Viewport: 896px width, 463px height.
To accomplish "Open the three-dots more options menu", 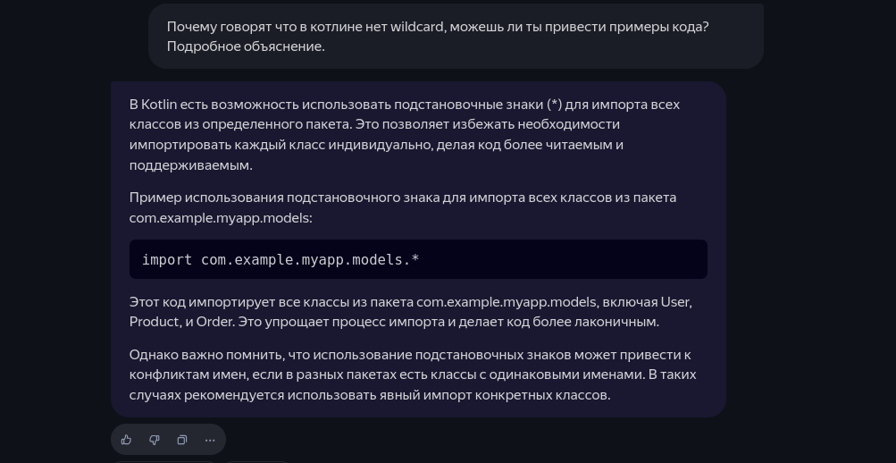I will click(x=210, y=440).
